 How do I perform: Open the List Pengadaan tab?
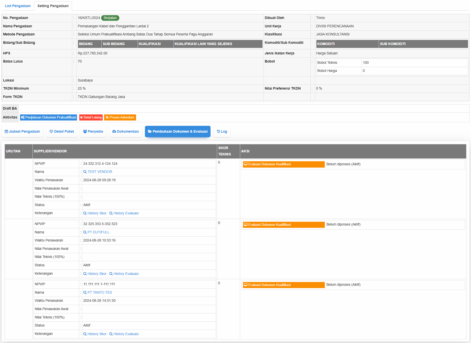(x=18, y=6)
